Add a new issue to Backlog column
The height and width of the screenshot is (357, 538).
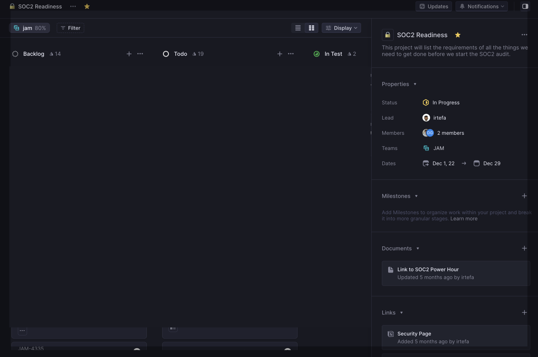(x=129, y=54)
